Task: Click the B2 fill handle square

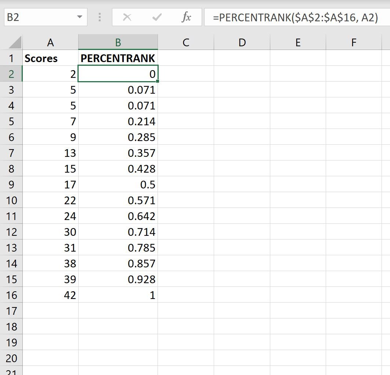Action: pos(158,81)
